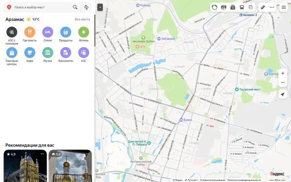
Task: Zoom out with the minus button
Action: 283,83
